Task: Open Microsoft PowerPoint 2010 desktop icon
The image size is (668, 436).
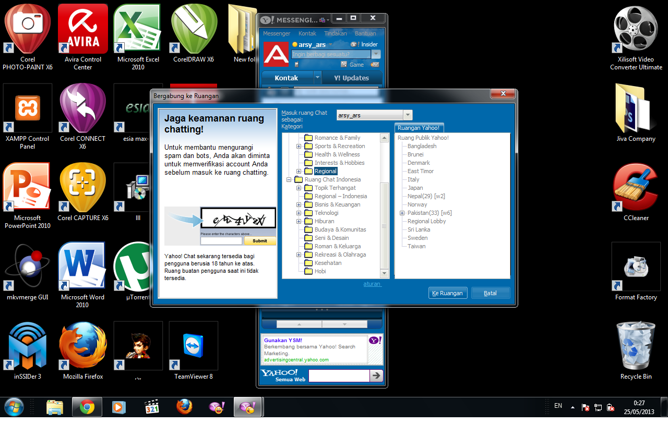Action: pos(28,196)
